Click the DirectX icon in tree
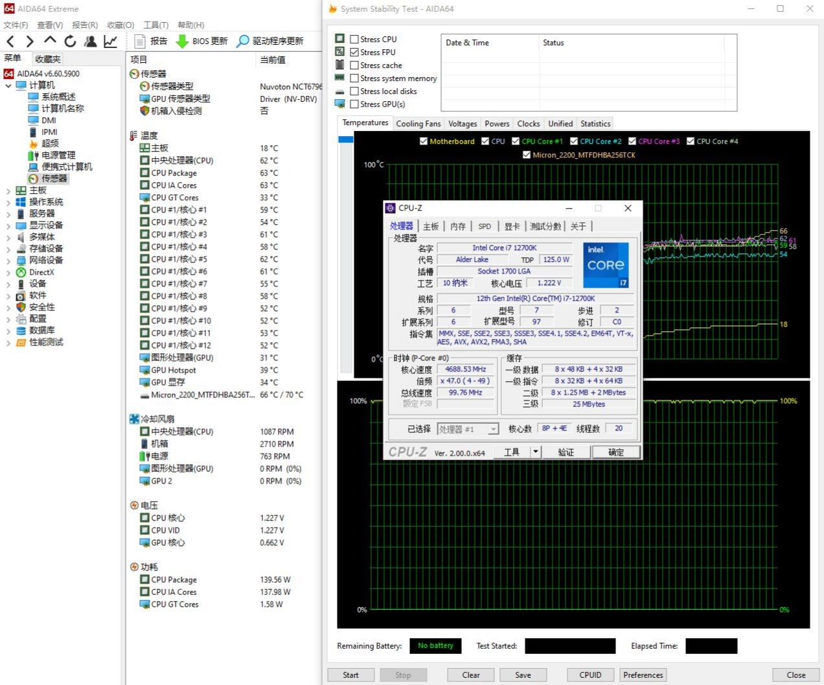This screenshot has height=685, width=824. pos(21,272)
